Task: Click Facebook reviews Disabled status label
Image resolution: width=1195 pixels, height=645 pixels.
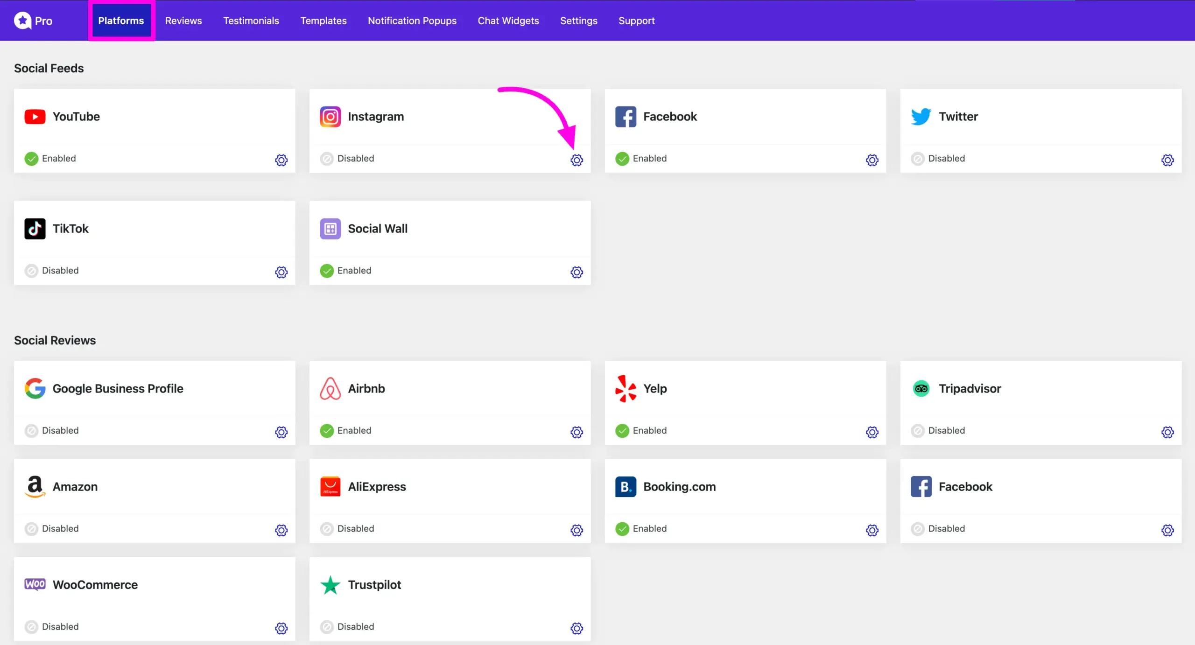Action: [947, 528]
